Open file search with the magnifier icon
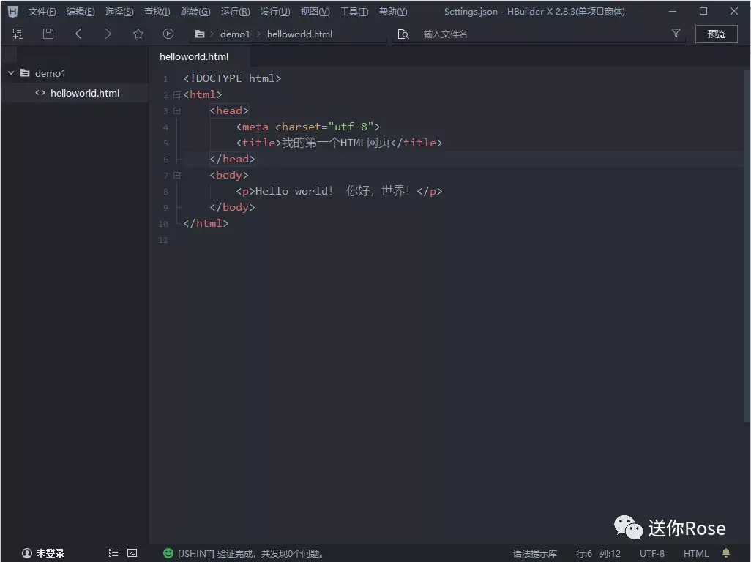751x562 pixels. pyautogui.click(x=403, y=34)
